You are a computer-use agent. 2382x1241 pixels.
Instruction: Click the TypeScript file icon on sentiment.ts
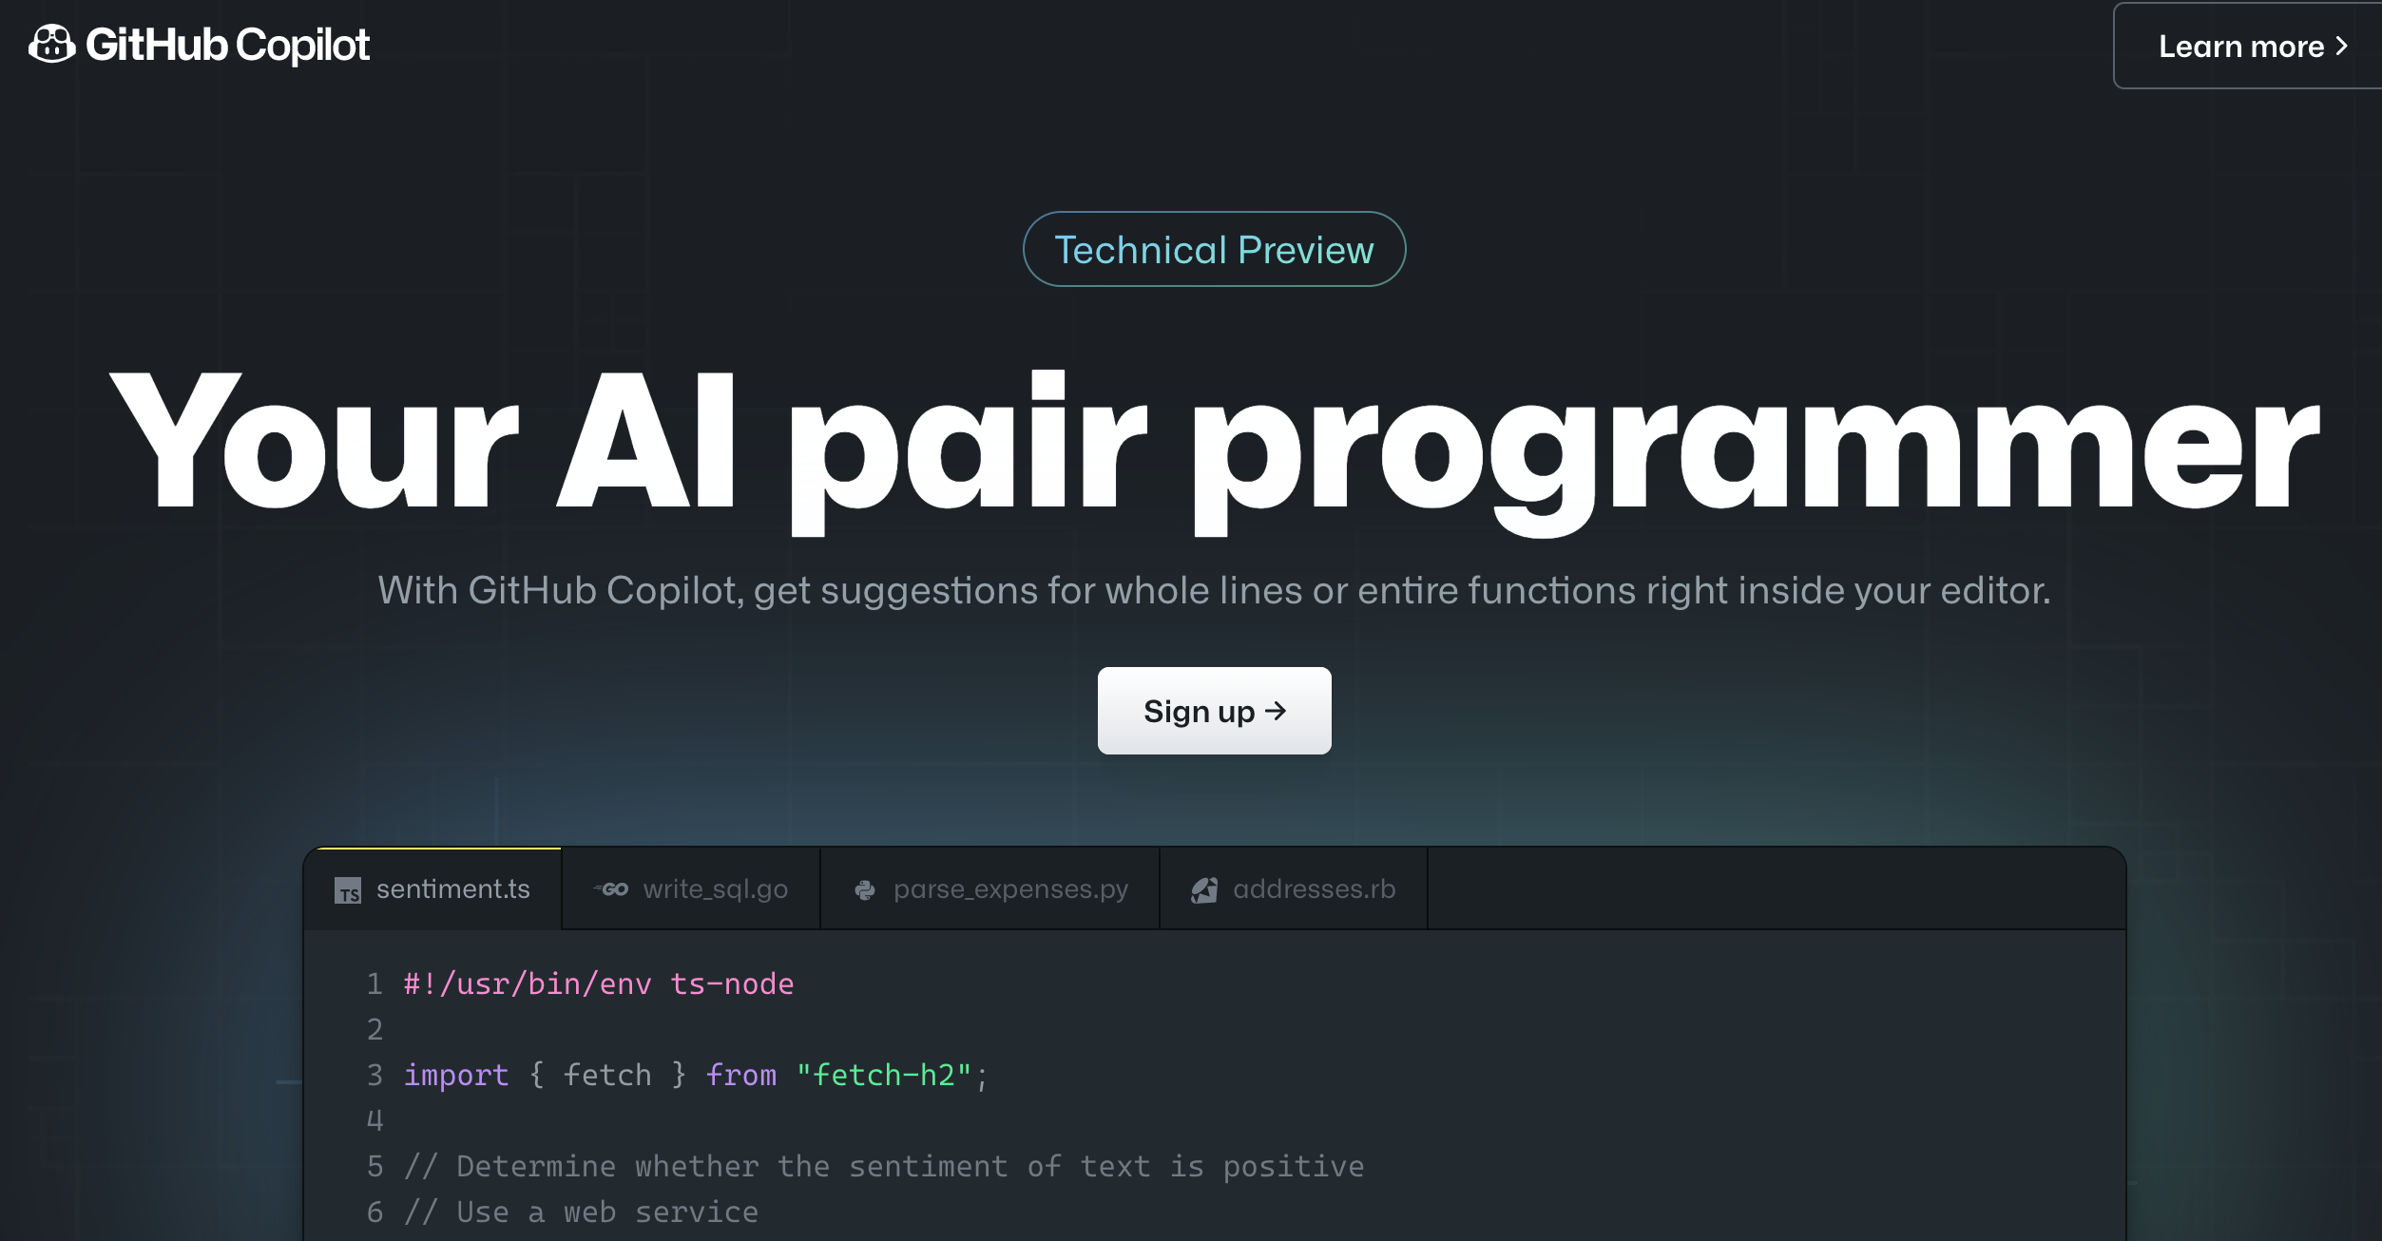(x=348, y=890)
